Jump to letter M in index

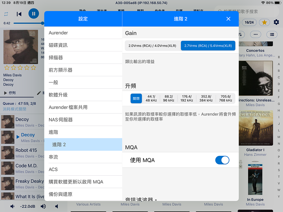tap(279, 137)
